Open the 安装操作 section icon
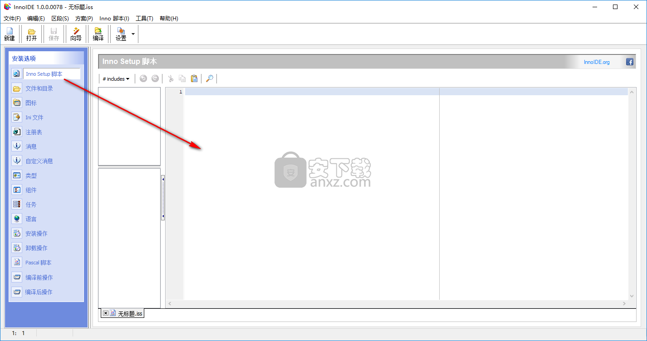Screen dimensions: 647x341 [x=17, y=234]
